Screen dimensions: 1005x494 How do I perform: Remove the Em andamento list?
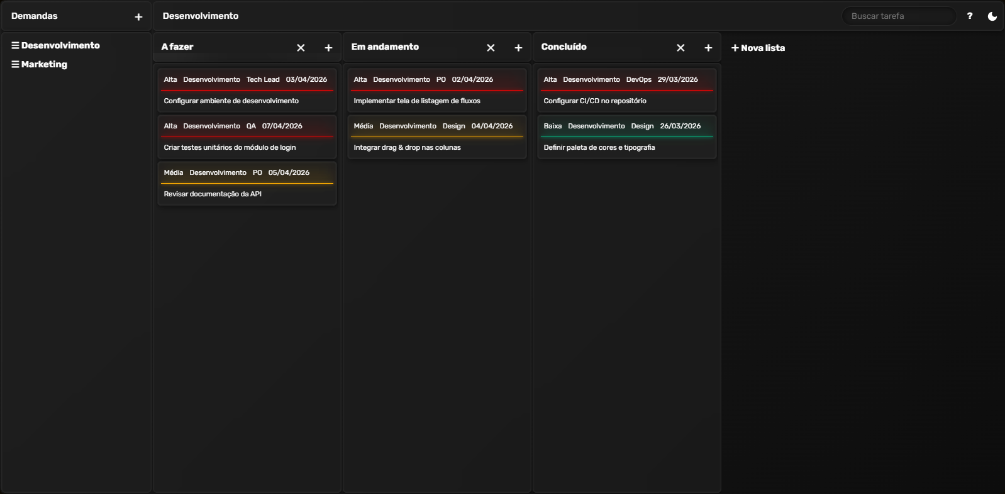click(x=491, y=48)
